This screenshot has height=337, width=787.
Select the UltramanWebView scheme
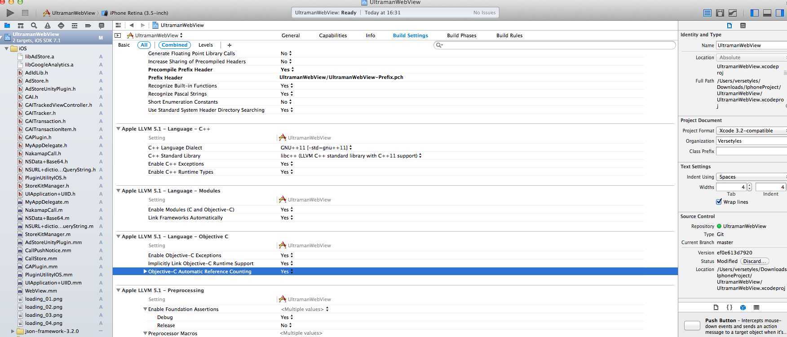(69, 13)
